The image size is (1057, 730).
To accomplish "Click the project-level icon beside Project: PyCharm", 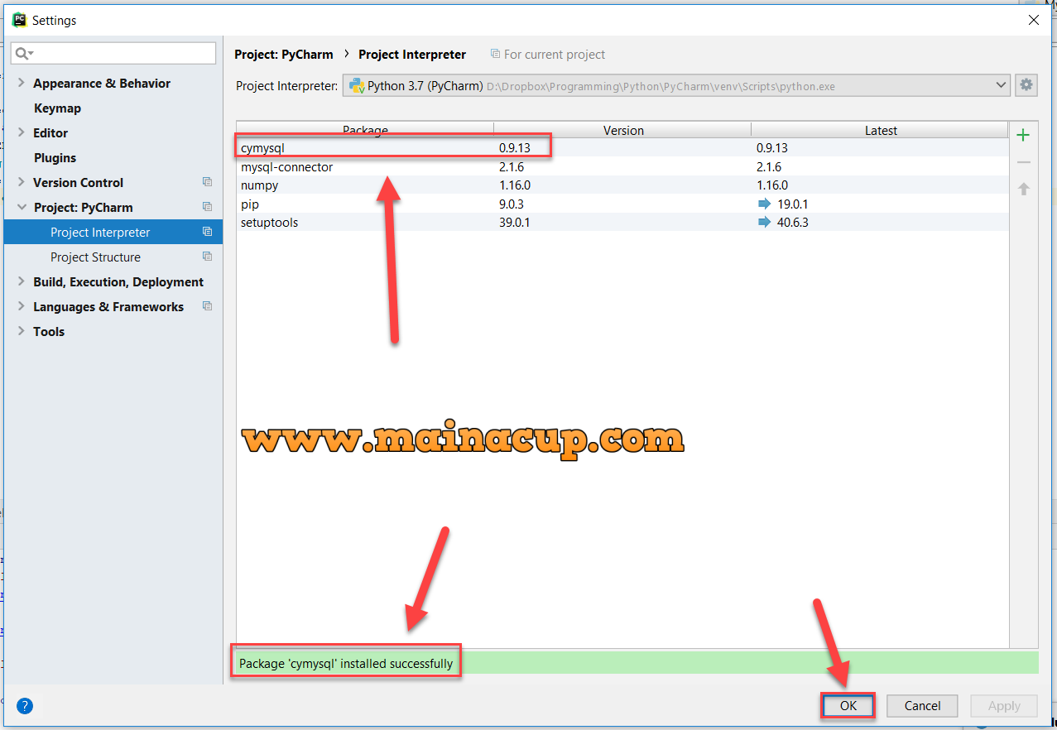I will (x=207, y=207).
